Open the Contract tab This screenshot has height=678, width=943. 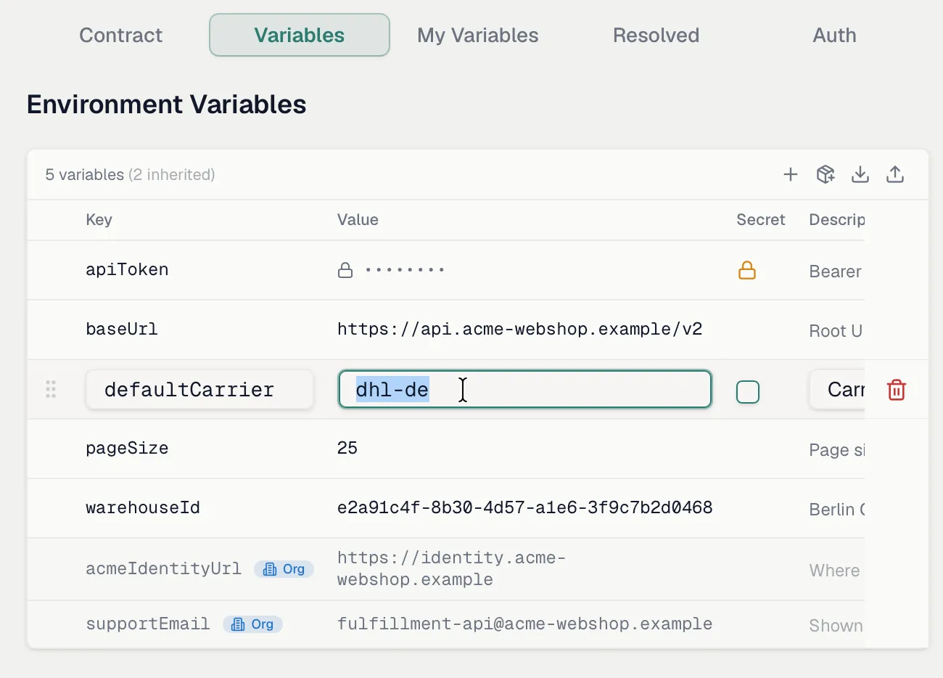tap(121, 35)
